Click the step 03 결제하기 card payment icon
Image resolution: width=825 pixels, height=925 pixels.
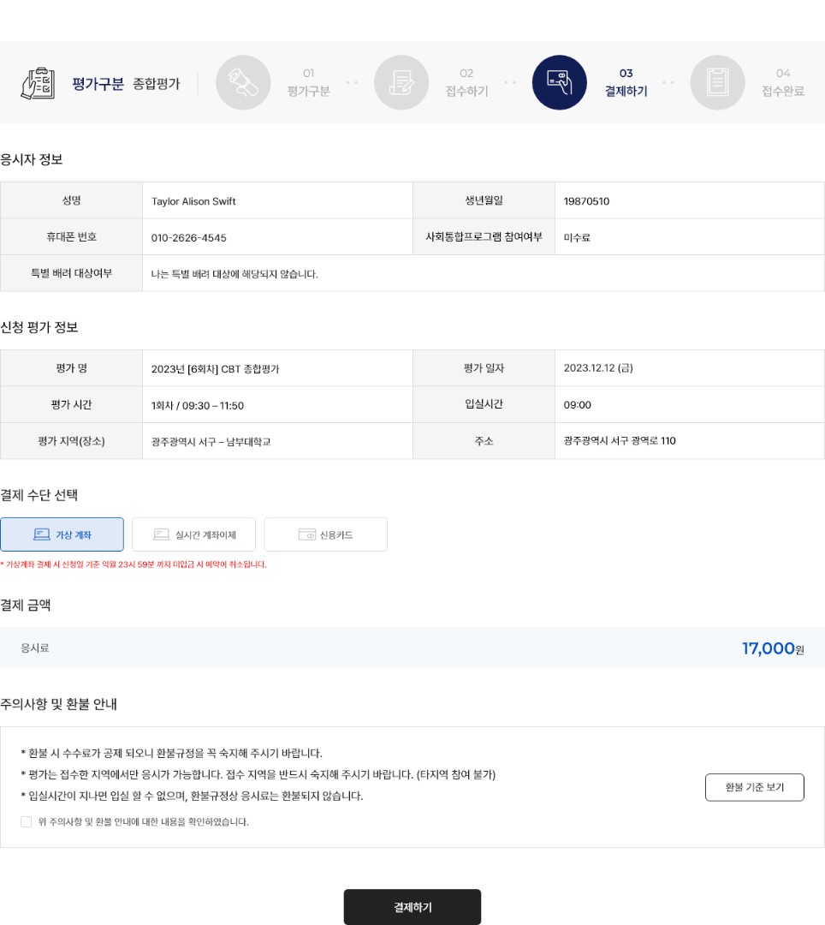point(559,82)
